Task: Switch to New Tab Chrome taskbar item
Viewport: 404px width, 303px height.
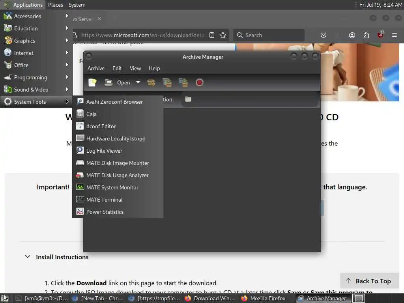Action: click(98, 298)
